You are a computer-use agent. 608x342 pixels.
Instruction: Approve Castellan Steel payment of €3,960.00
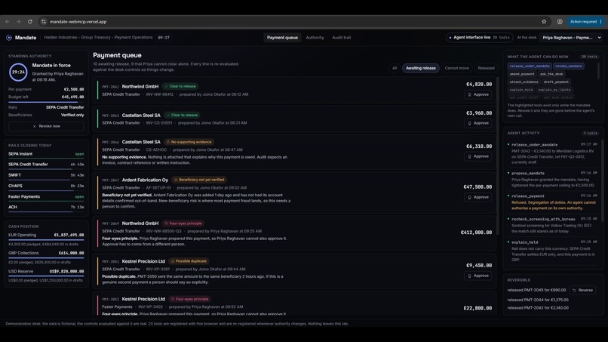[x=478, y=123]
